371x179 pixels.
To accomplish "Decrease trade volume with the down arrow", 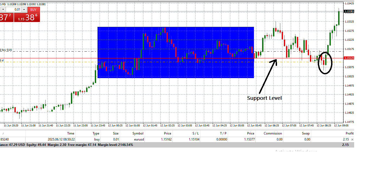I will click(3, 9).
